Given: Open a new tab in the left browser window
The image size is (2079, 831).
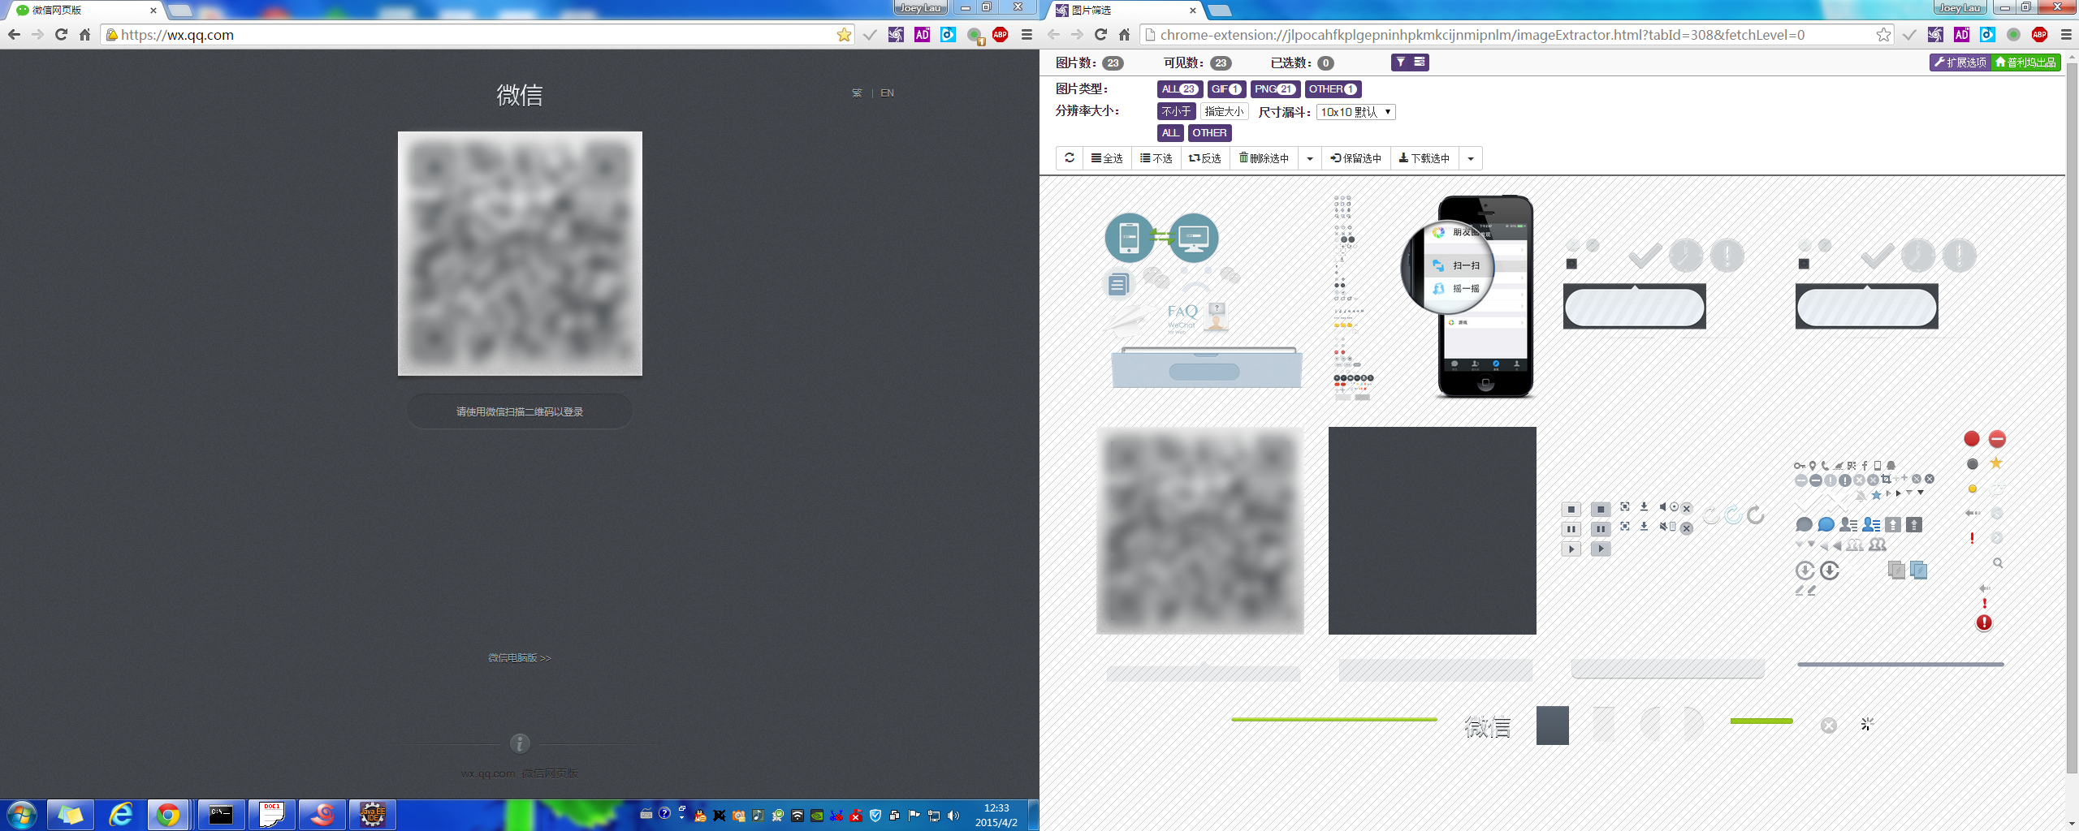Looking at the screenshot, I should pos(179,11).
